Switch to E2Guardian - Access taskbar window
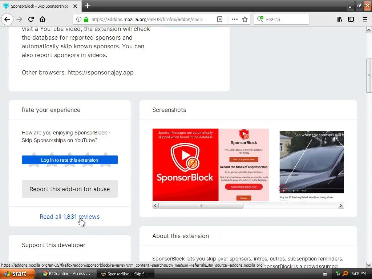The image size is (372, 279). coord(66,274)
